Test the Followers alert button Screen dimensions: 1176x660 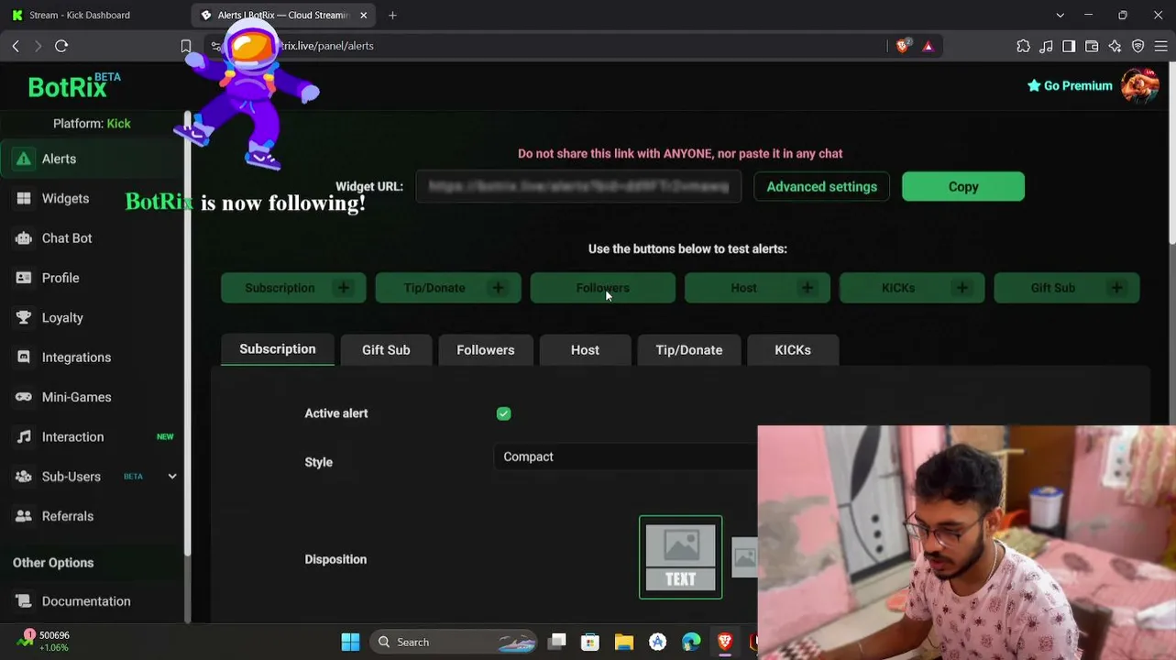(x=603, y=288)
